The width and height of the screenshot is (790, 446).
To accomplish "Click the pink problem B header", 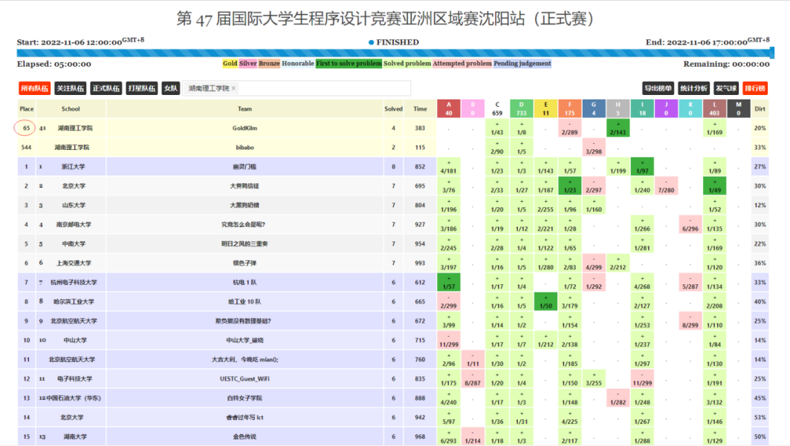I will 471,108.
